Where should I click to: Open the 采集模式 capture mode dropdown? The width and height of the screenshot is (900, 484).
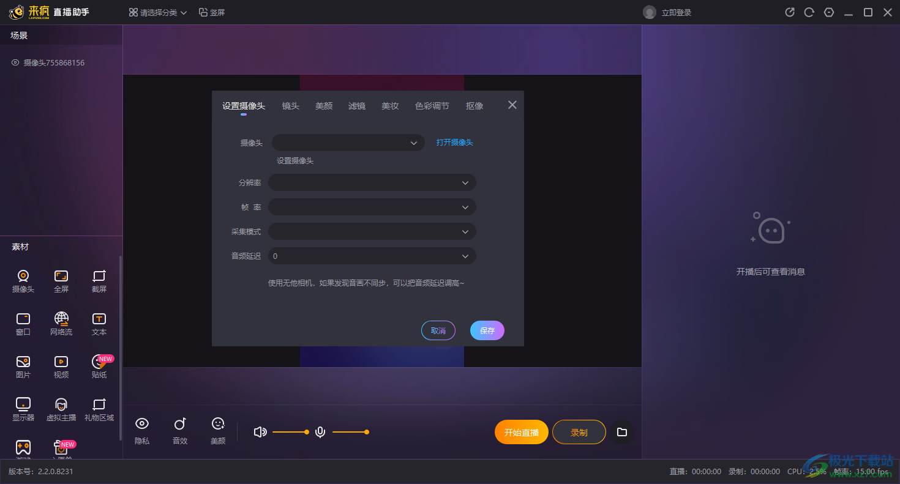point(372,231)
